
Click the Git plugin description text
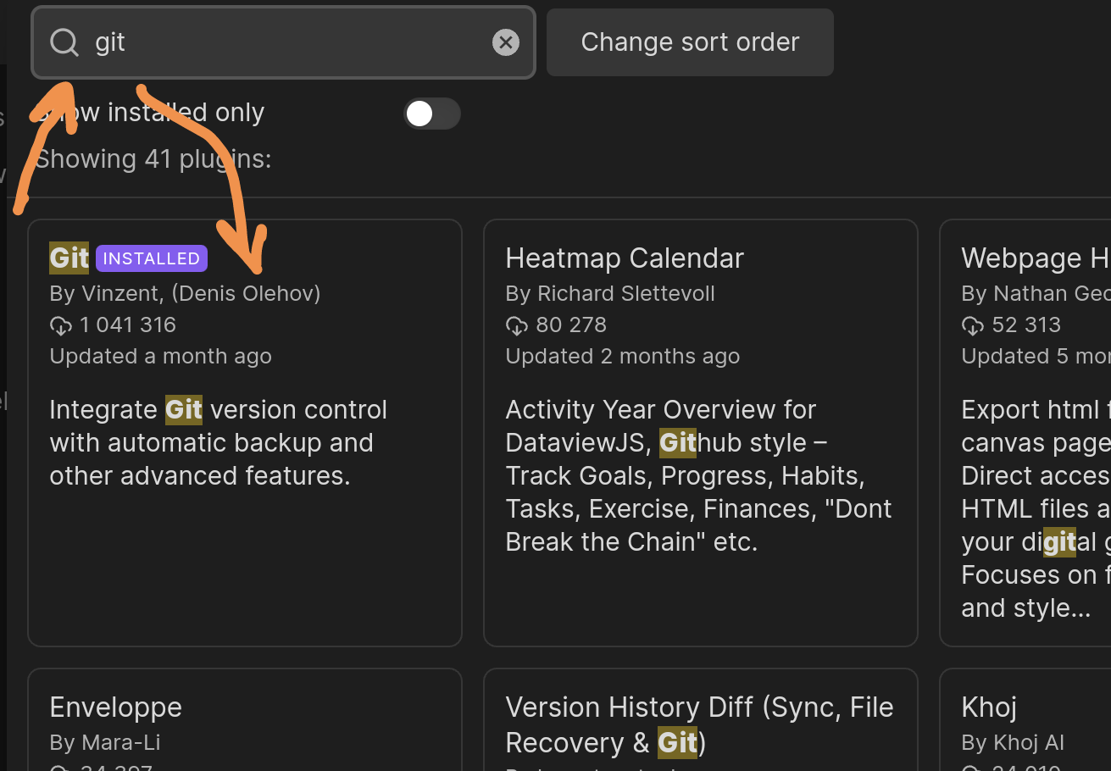(x=218, y=442)
